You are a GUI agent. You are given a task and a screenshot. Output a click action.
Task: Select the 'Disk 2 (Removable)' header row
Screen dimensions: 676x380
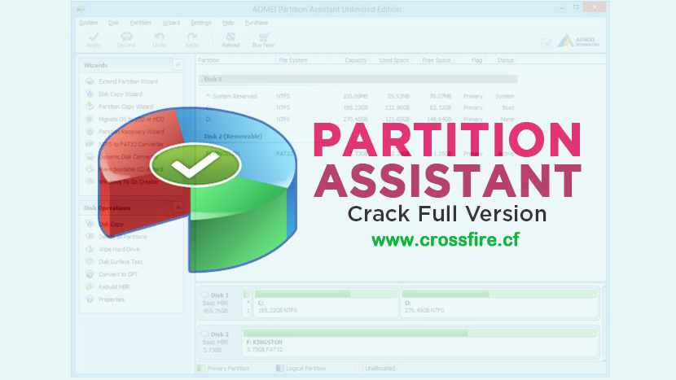358,136
